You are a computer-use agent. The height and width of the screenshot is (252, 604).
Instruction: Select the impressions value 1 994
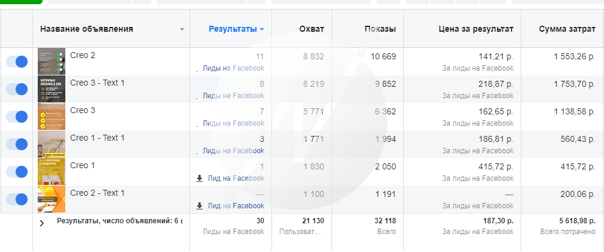(x=386, y=139)
